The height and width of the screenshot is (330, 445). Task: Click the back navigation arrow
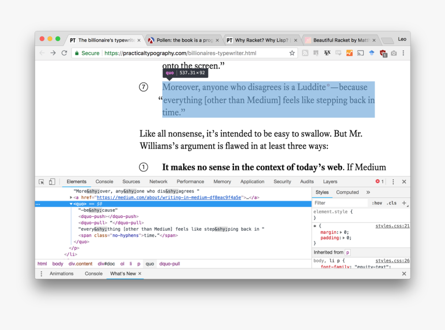point(42,53)
